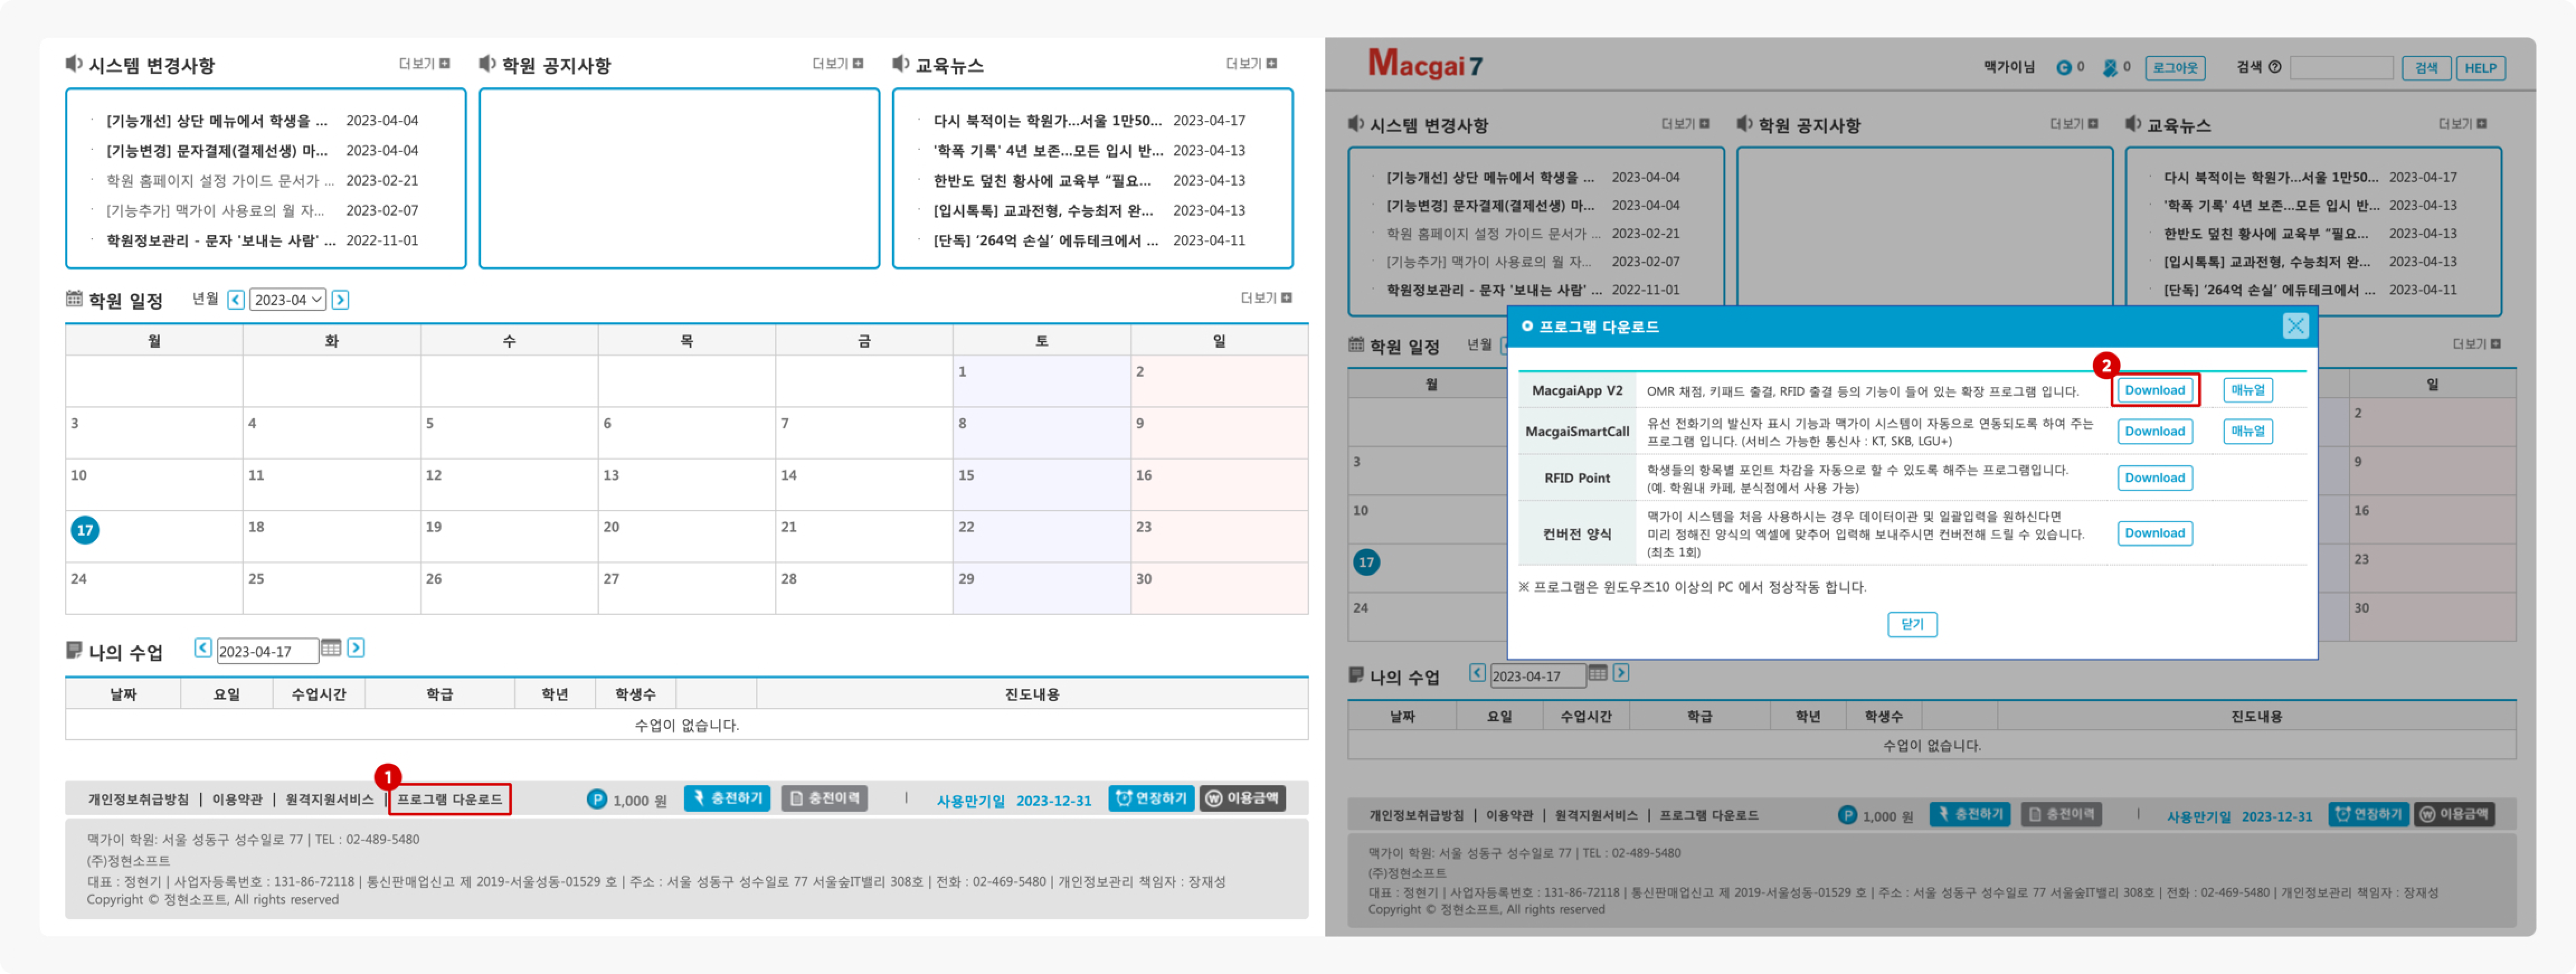Screen dimensions: 2576x974
Task: Go to next day in left 나의 수업
Action: [356, 648]
